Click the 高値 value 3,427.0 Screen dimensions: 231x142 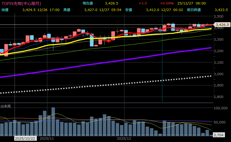click(x=91, y=10)
